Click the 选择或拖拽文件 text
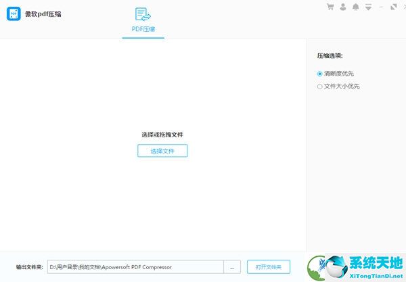Screen dimensions: 406x282 (x=162, y=135)
